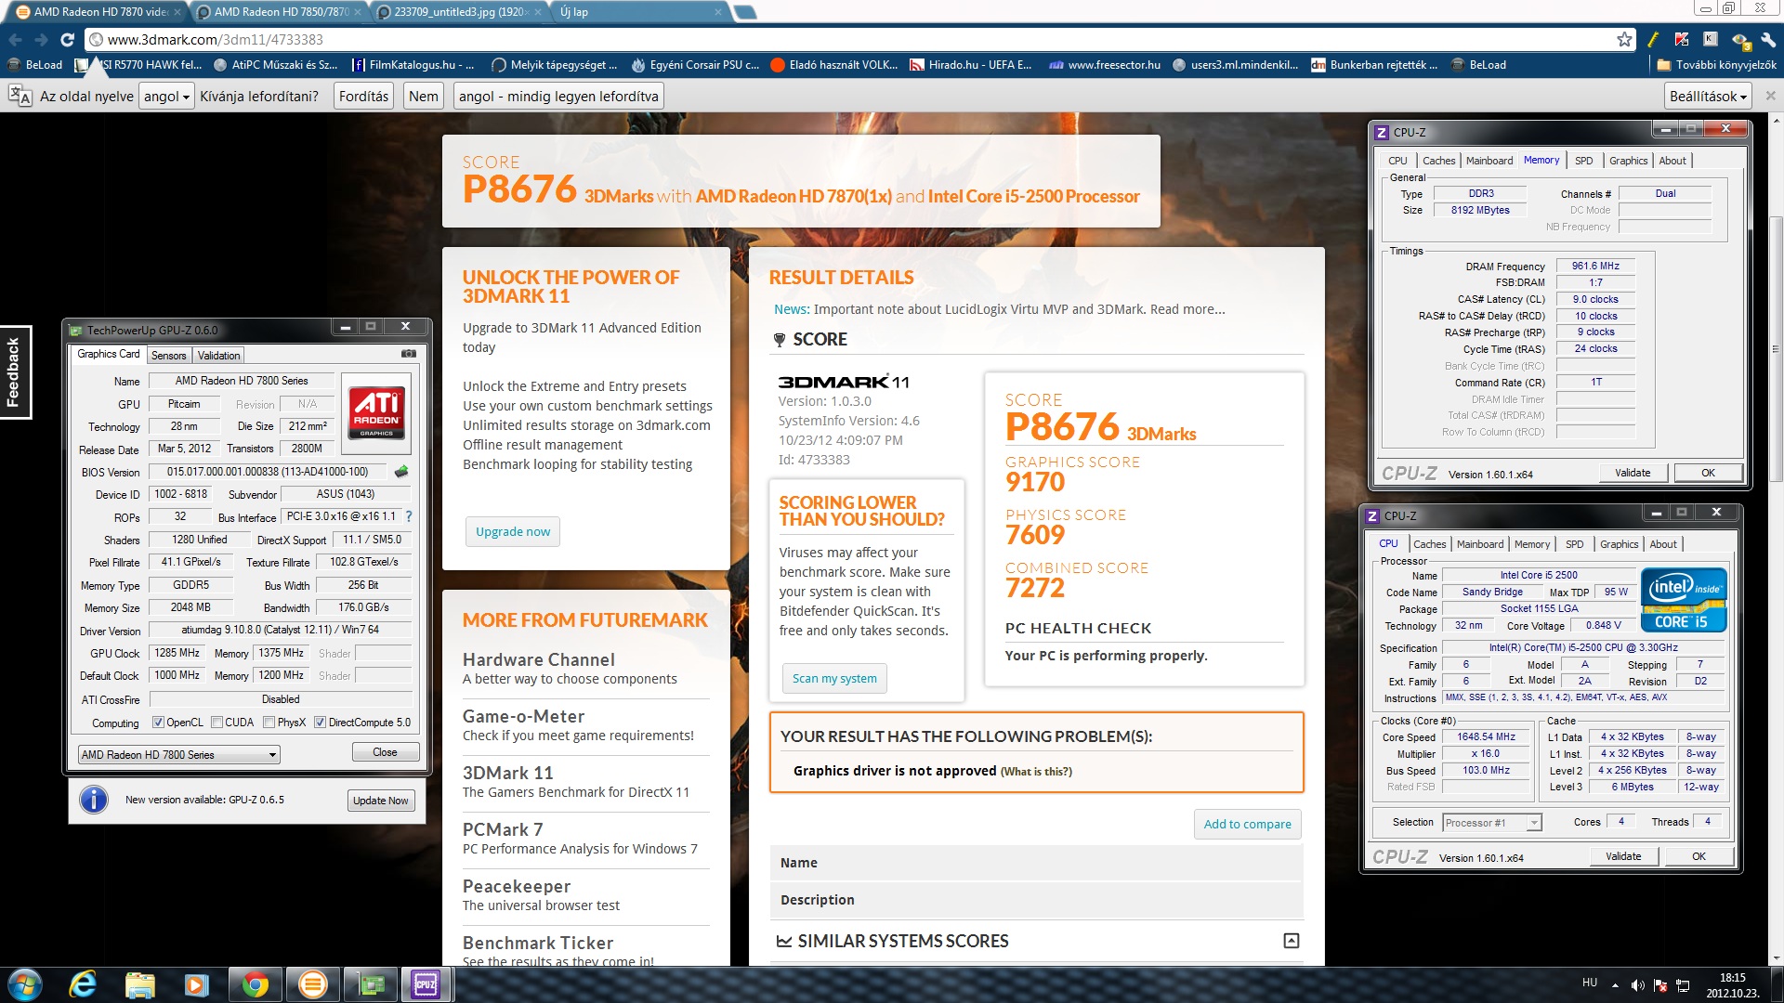The width and height of the screenshot is (1784, 1003).
Task: Open Windows Explorer from the taskbar
Action: coord(139,984)
